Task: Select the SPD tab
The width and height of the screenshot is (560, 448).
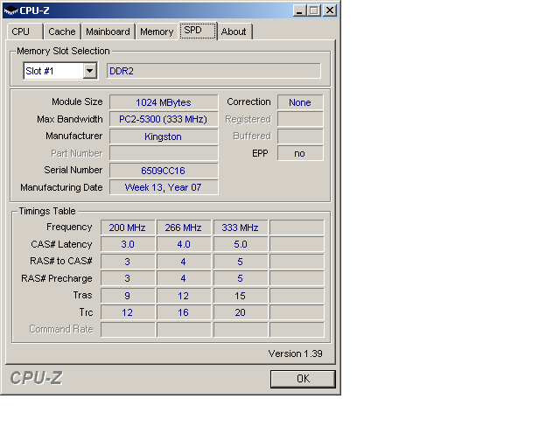Action: pyautogui.click(x=193, y=31)
